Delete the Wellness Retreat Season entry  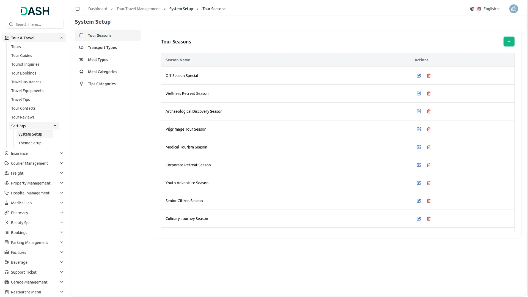[428, 94]
